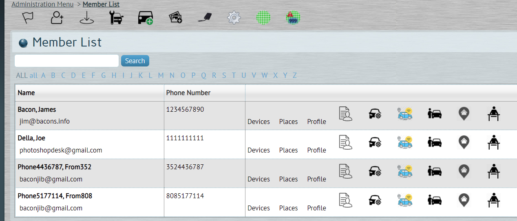517x221 pixels.
Task: Click the add member person icon
Action: 57,18
